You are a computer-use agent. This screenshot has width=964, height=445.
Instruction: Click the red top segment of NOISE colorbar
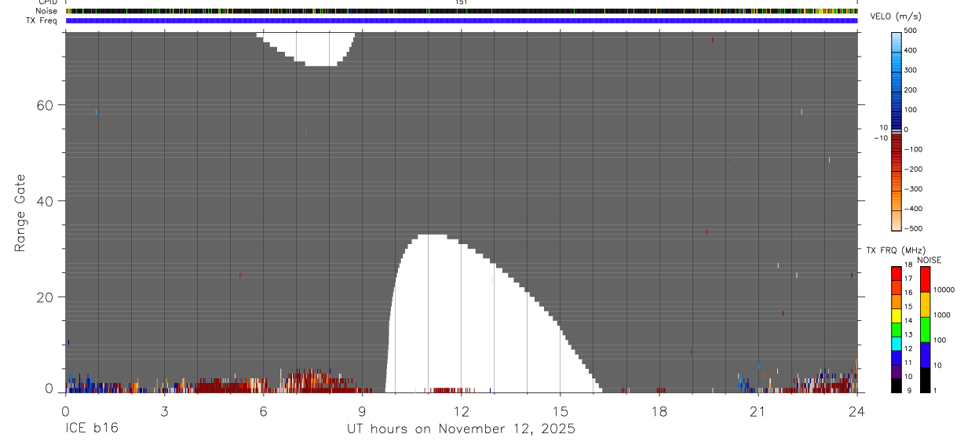coord(926,279)
